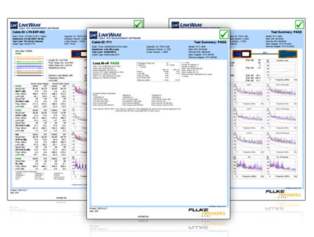
Task: Click the Loss M→R PASS result heading
Action: tap(106, 63)
